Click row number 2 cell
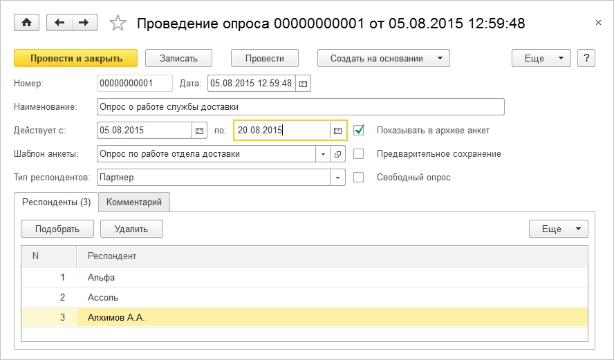 [49, 297]
